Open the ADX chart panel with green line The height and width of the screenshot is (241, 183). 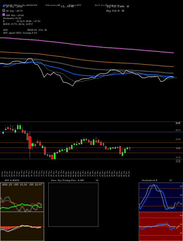coord(22,197)
